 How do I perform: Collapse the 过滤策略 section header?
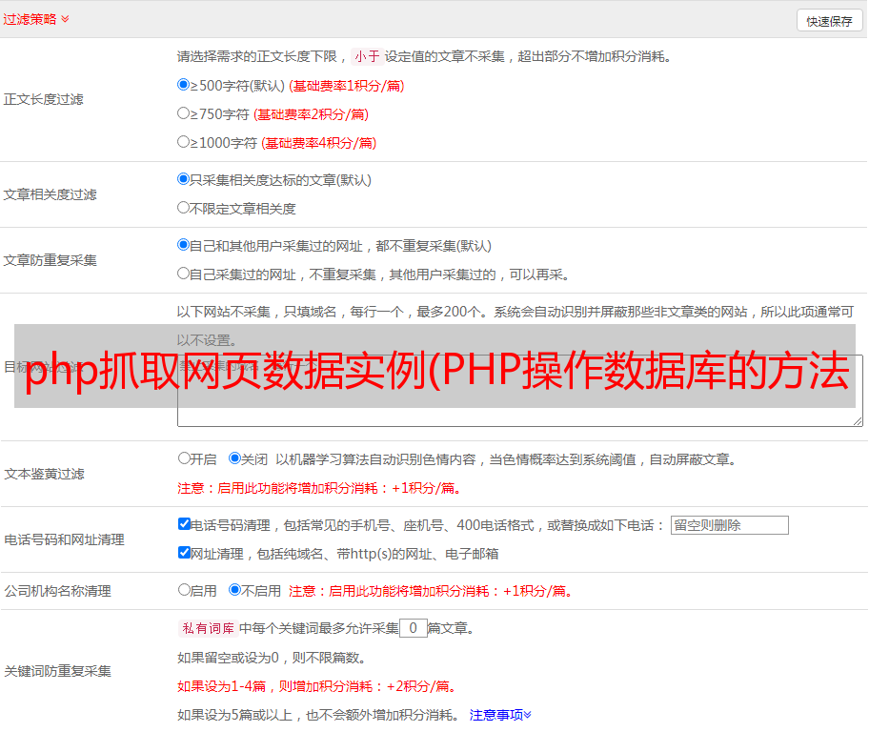coord(36,19)
